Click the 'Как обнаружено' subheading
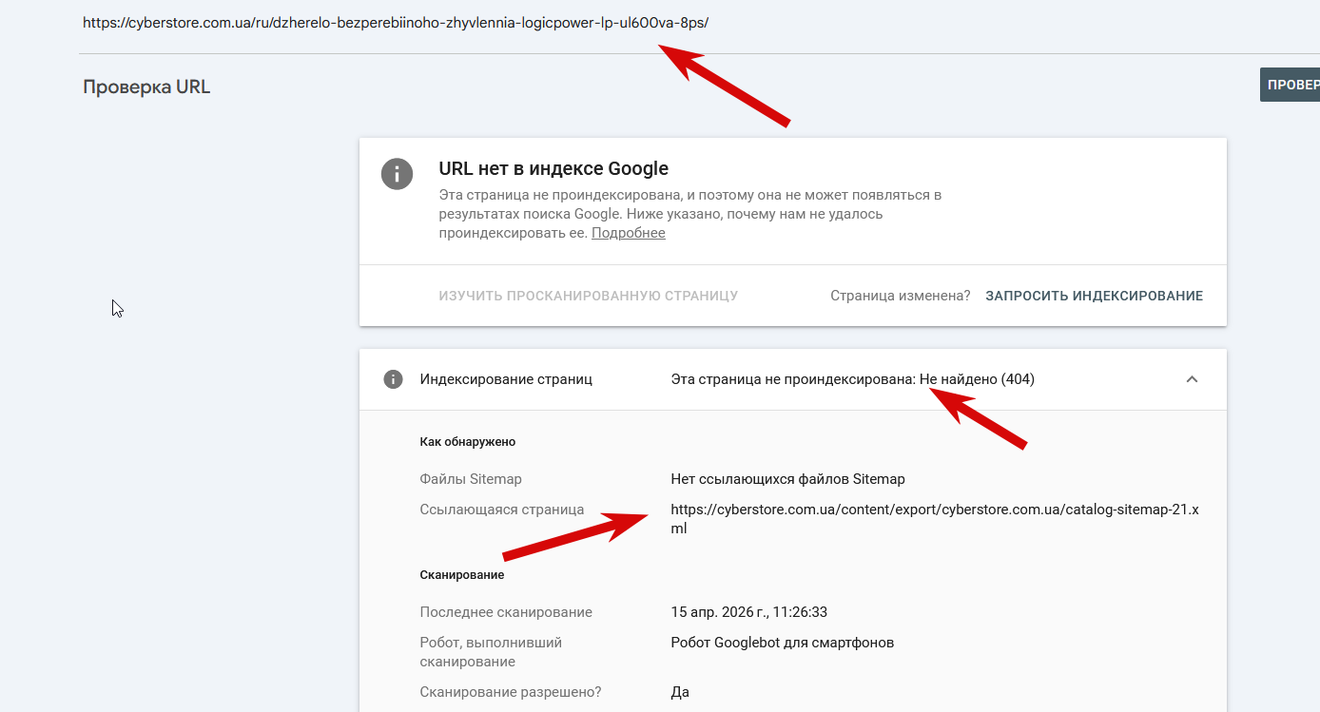This screenshot has height=712, width=1320. 468,442
